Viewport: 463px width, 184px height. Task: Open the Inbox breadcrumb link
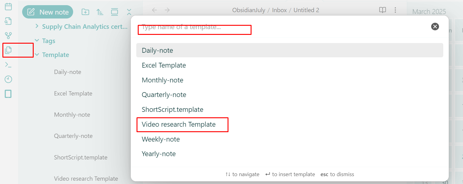coord(279,10)
